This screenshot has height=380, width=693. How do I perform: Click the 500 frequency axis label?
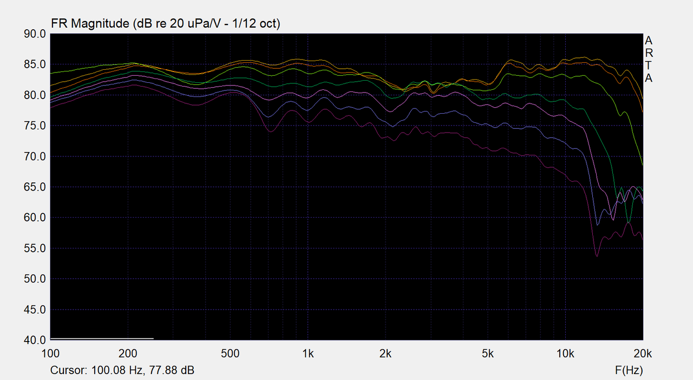tap(231, 354)
